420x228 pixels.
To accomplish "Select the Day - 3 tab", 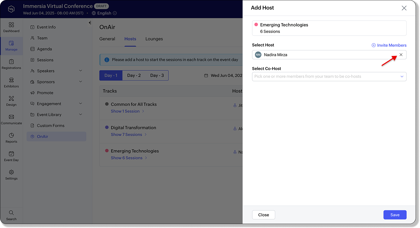I will pos(157,75).
